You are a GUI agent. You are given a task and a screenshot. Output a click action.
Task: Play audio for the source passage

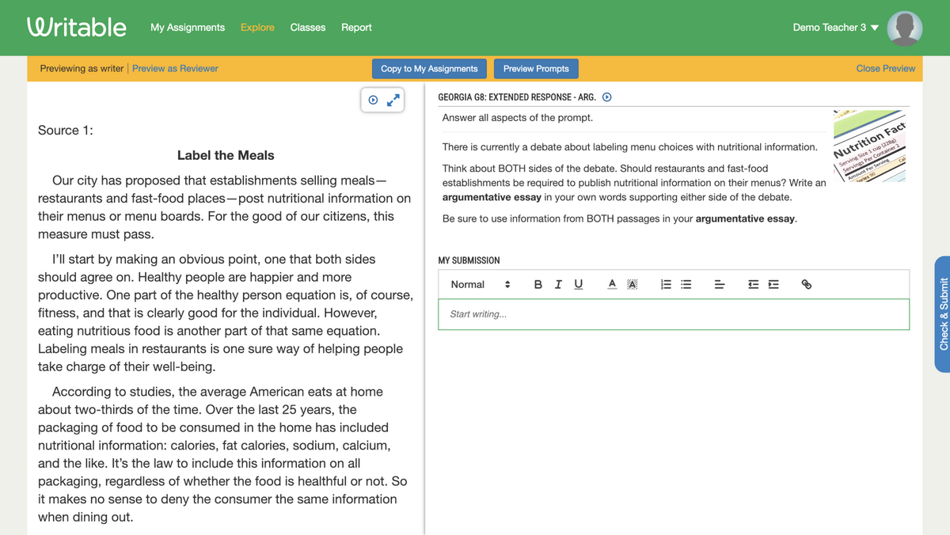click(x=373, y=100)
